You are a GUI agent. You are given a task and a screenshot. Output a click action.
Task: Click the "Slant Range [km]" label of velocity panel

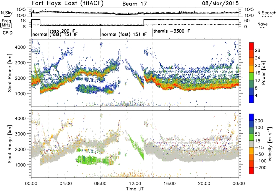[x=10, y=144]
